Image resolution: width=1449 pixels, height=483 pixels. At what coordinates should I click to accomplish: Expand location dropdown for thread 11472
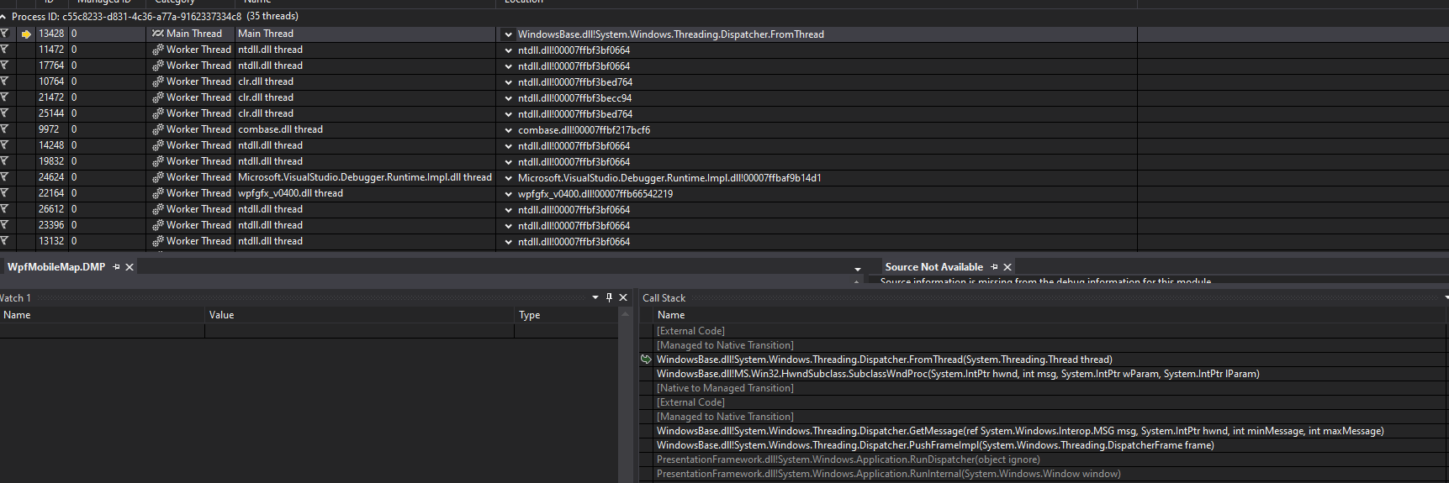(x=508, y=50)
